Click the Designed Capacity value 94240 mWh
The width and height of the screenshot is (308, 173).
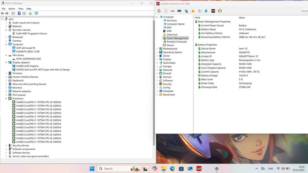[x=245, y=64]
